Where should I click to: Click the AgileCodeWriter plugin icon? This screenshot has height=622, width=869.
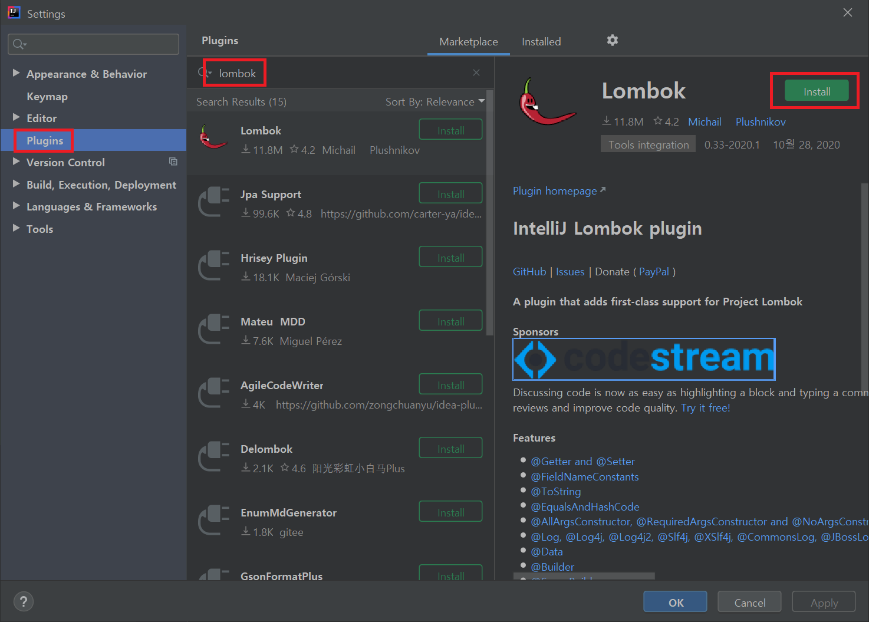tap(213, 392)
